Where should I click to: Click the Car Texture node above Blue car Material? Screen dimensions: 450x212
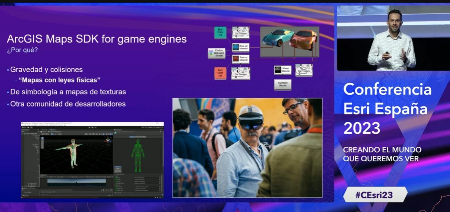[241, 33]
